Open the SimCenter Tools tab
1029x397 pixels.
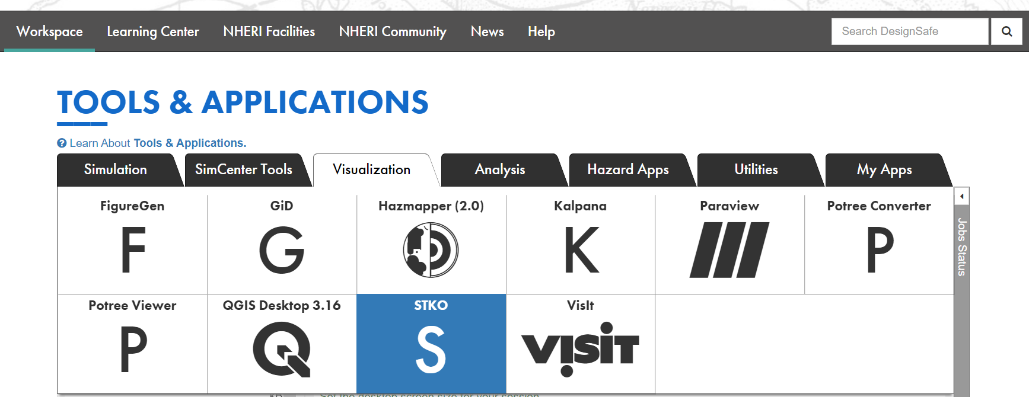click(x=243, y=170)
